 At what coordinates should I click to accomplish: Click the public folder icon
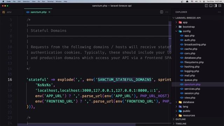180,111
